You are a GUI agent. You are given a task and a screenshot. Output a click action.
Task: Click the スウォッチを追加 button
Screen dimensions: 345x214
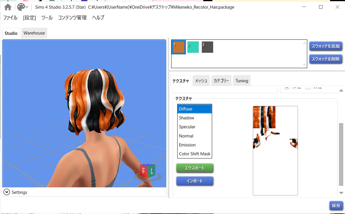point(326,46)
